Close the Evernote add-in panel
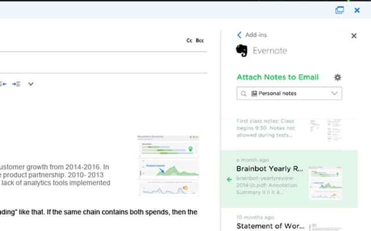The image size is (371, 231). (354, 36)
